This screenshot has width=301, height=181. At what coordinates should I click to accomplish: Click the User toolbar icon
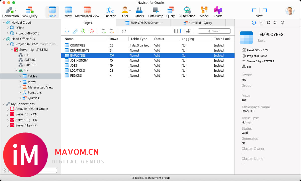pos(125,12)
